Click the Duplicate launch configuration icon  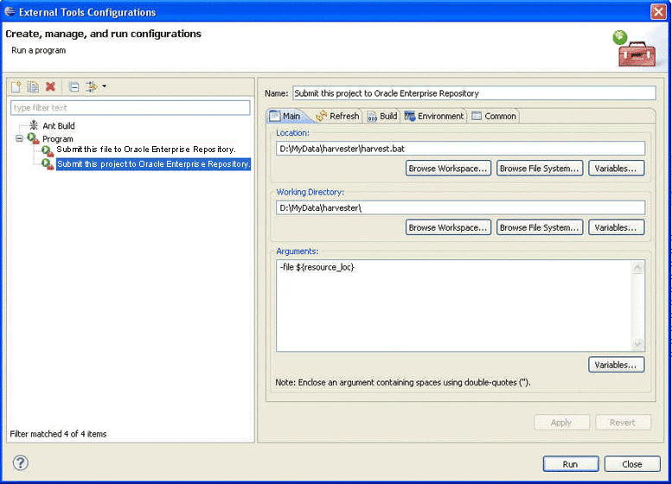(x=33, y=87)
